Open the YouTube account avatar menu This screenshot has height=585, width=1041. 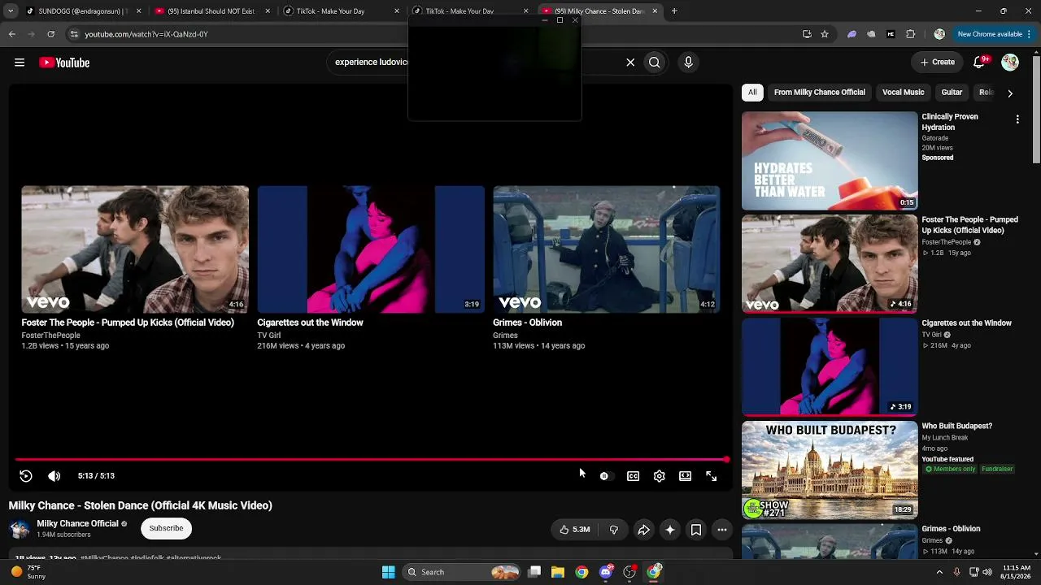click(x=1010, y=63)
